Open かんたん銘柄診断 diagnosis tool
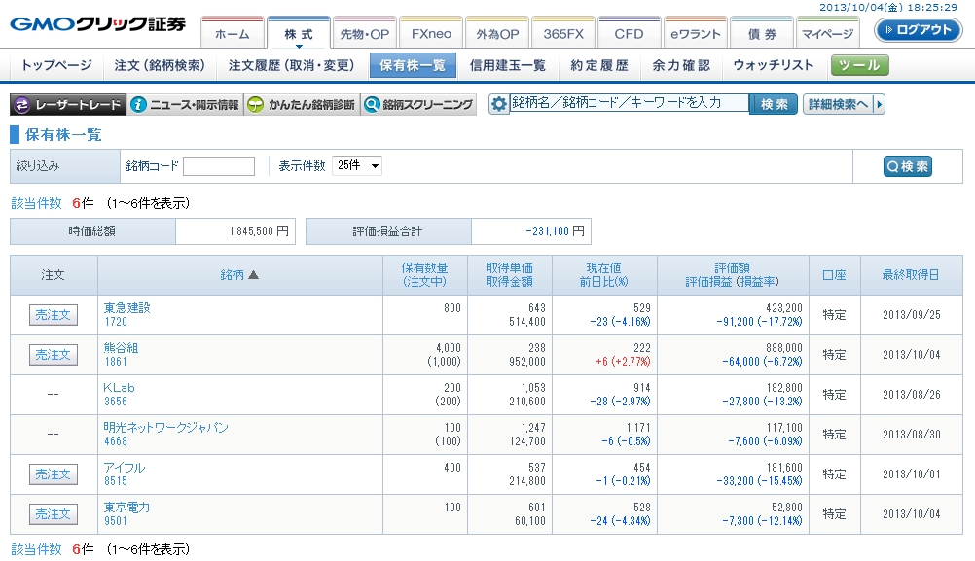 pyautogui.click(x=301, y=105)
